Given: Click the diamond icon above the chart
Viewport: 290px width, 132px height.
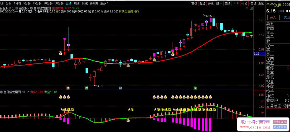Looking at the screenshot, I should [247, 8].
